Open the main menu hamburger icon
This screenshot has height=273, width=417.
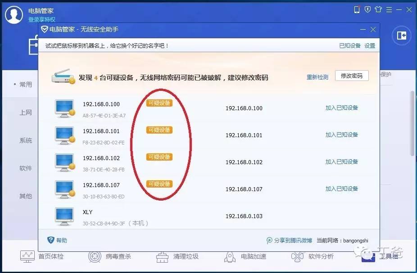coord(389,10)
